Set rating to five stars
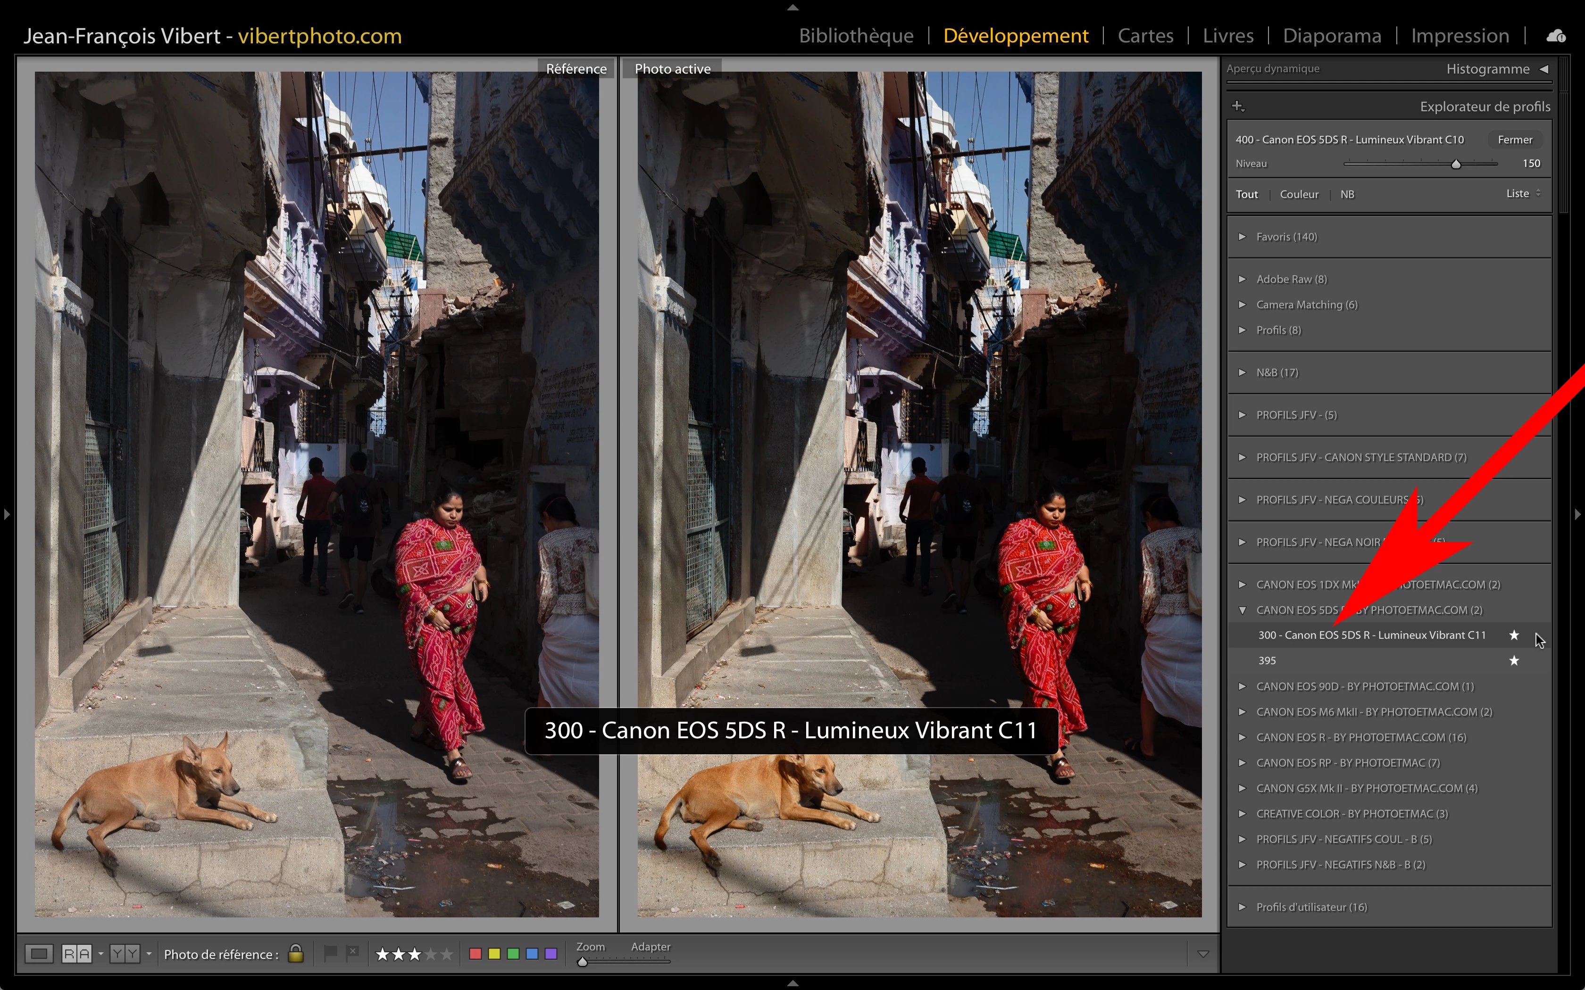The height and width of the screenshot is (990, 1585). (447, 954)
